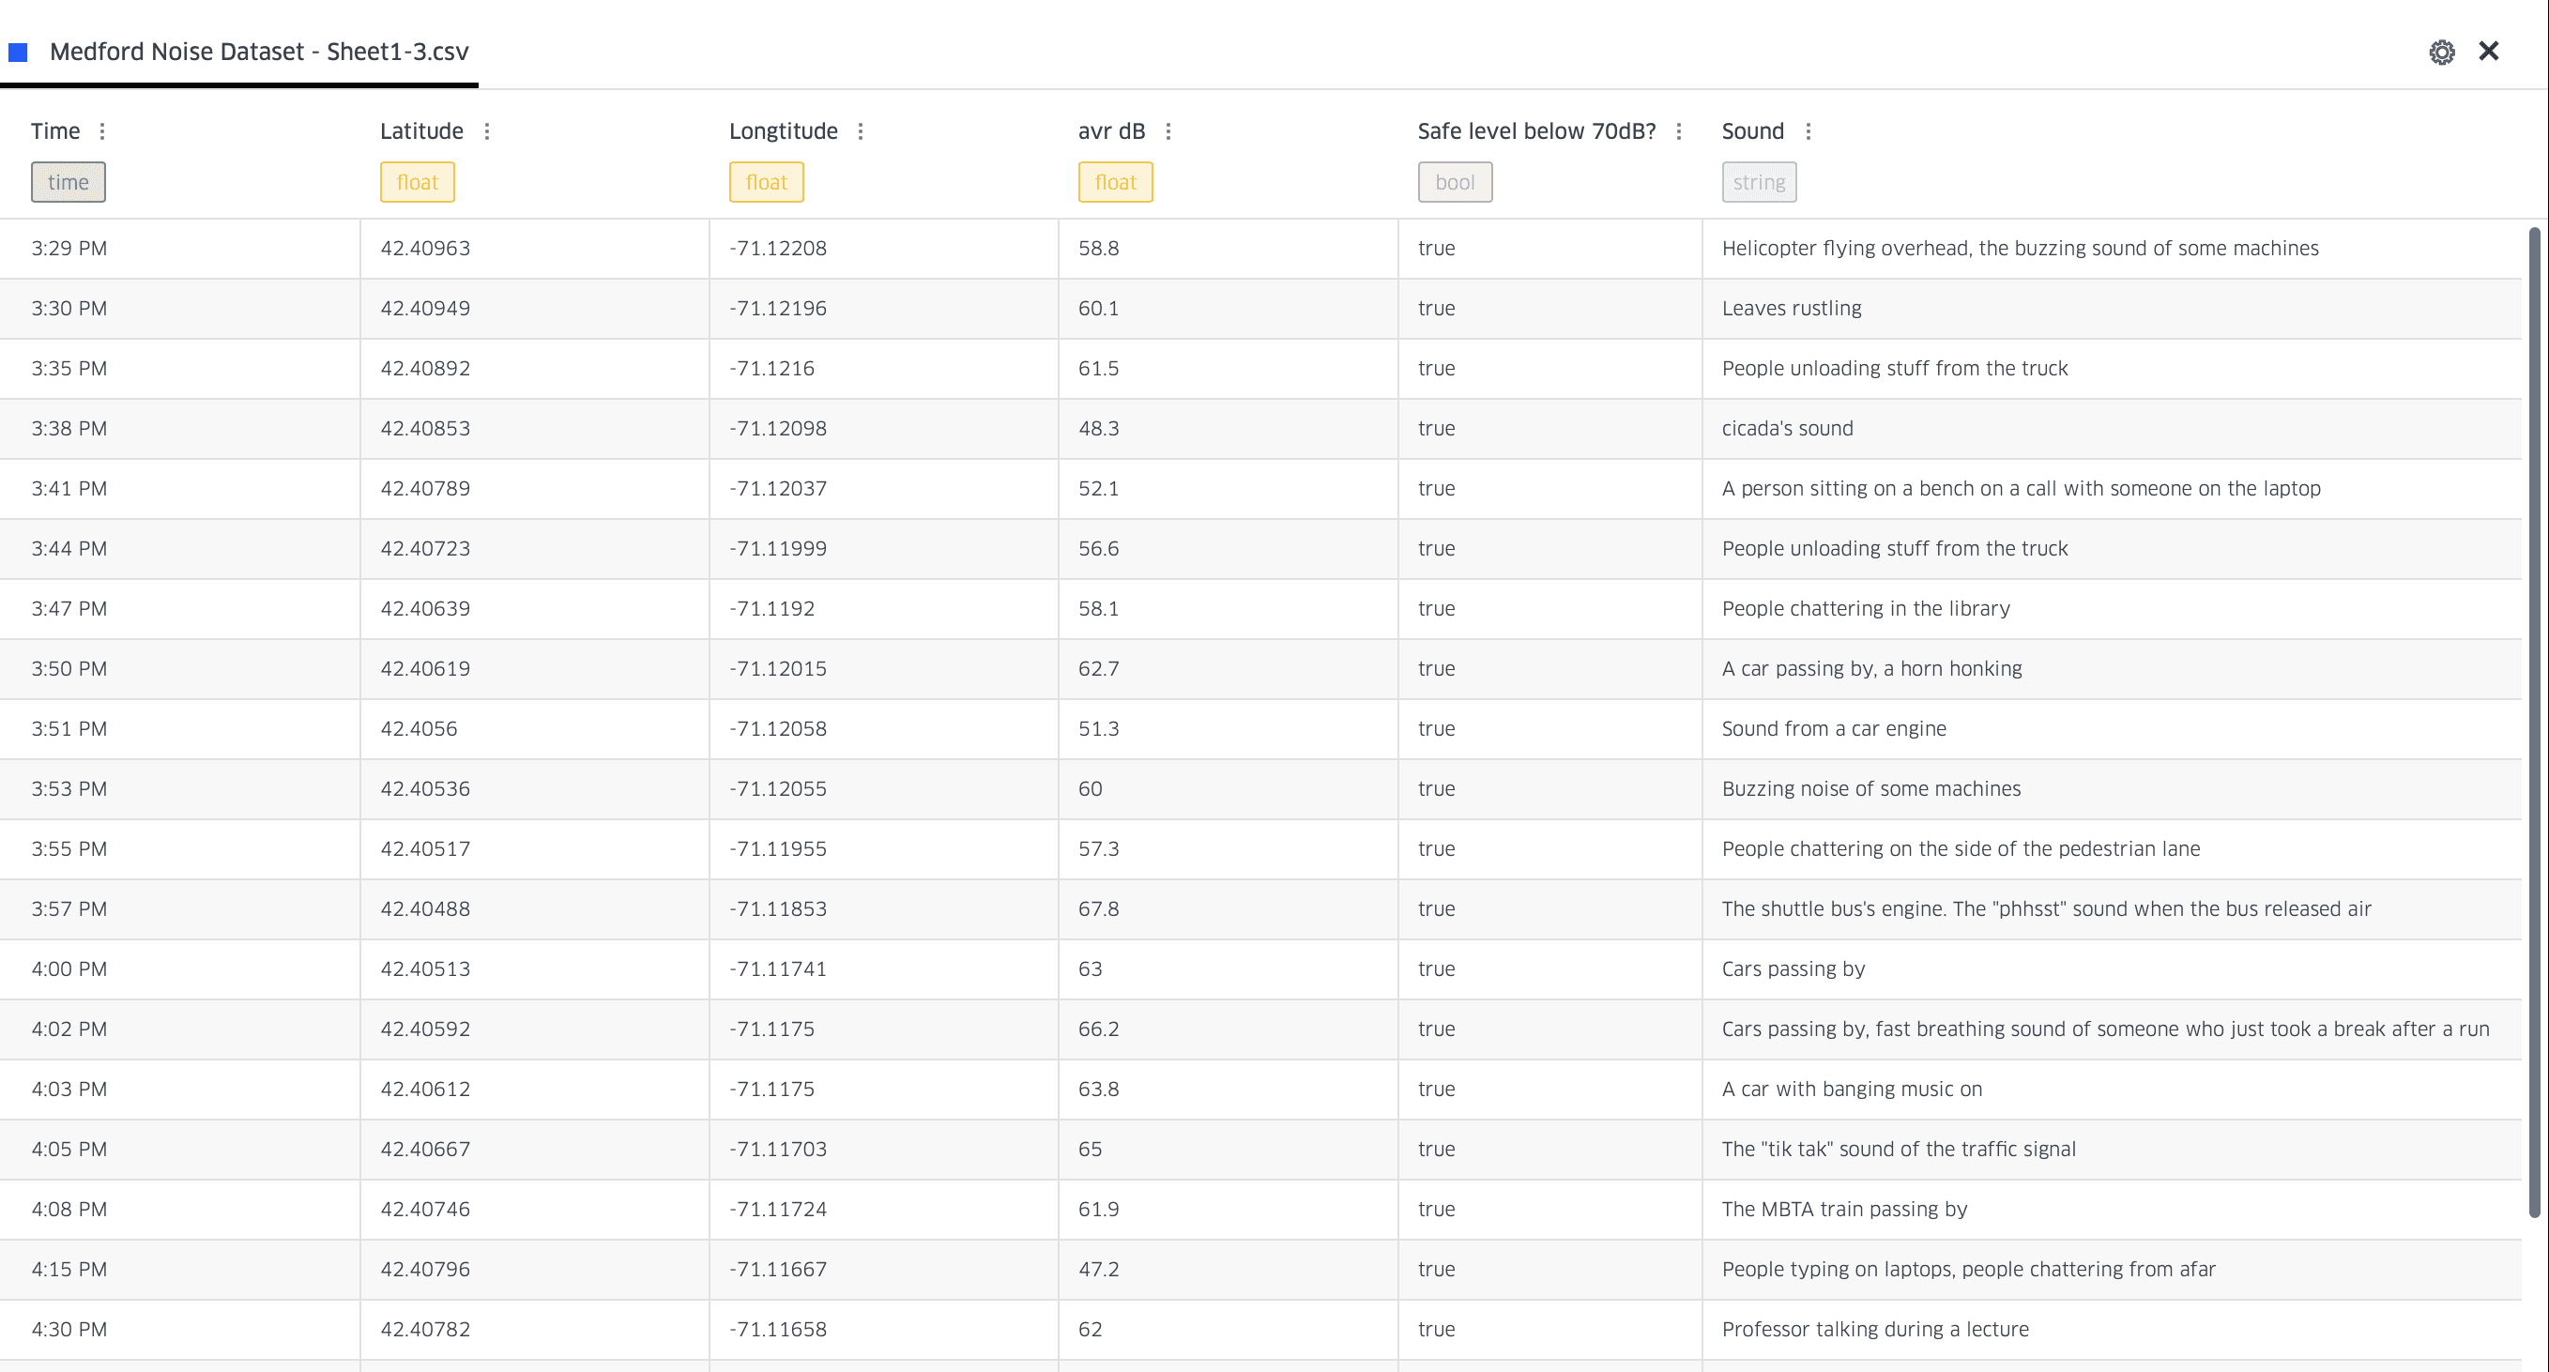Open the Time column options menu

tap(102, 131)
